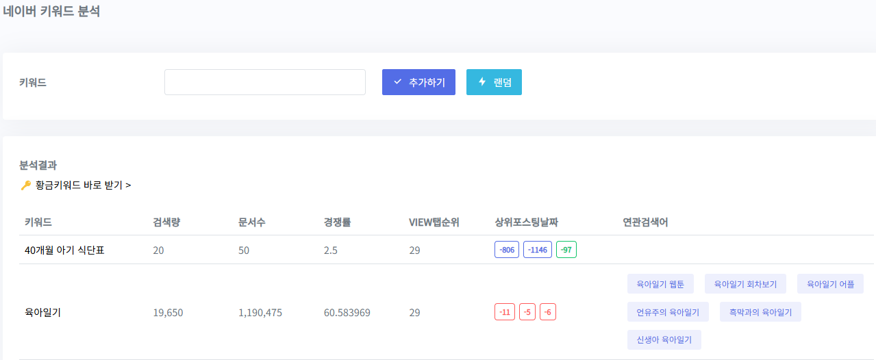Open related keyword 육아일기 어플

click(830, 284)
